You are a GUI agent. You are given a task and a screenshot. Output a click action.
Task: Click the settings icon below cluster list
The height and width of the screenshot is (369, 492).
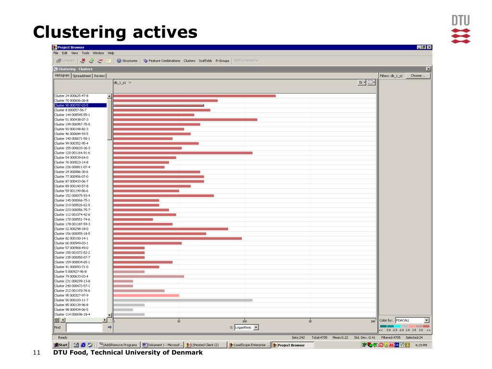(x=57, y=320)
